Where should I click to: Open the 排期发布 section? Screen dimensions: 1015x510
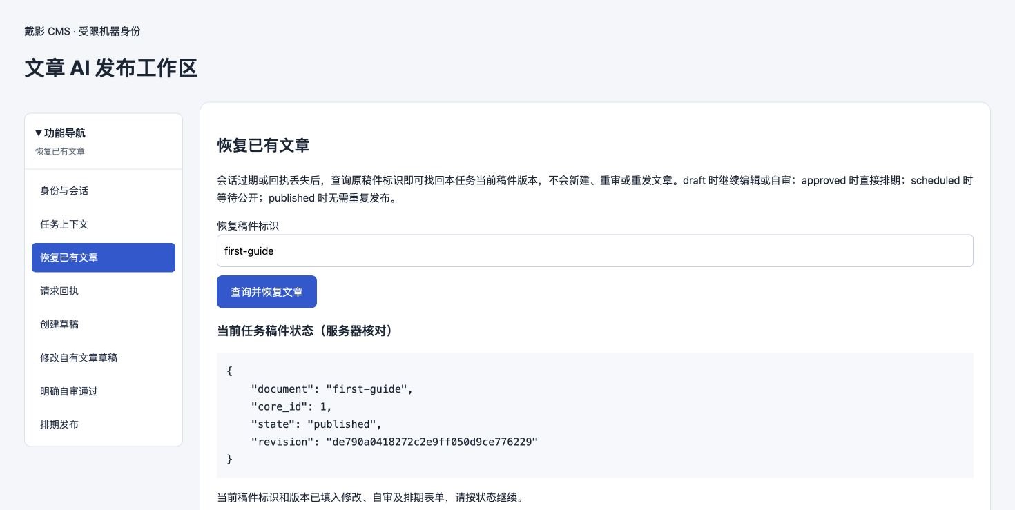[x=104, y=424]
